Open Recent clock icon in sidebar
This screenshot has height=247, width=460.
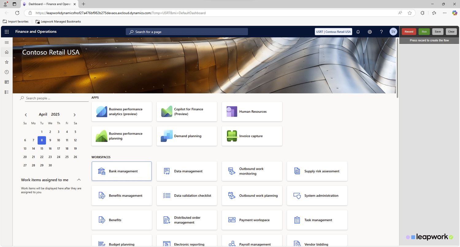click(7, 72)
